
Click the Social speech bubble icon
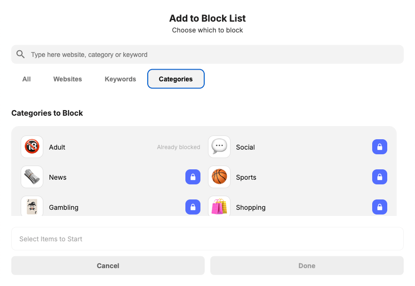[219, 147]
